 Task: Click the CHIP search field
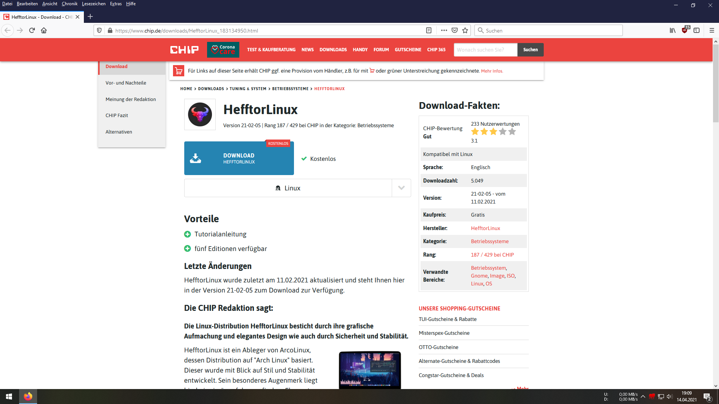(485, 50)
